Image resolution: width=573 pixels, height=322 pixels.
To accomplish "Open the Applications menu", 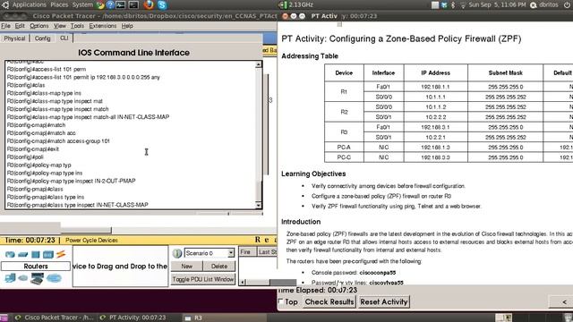I will pos(30,4).
